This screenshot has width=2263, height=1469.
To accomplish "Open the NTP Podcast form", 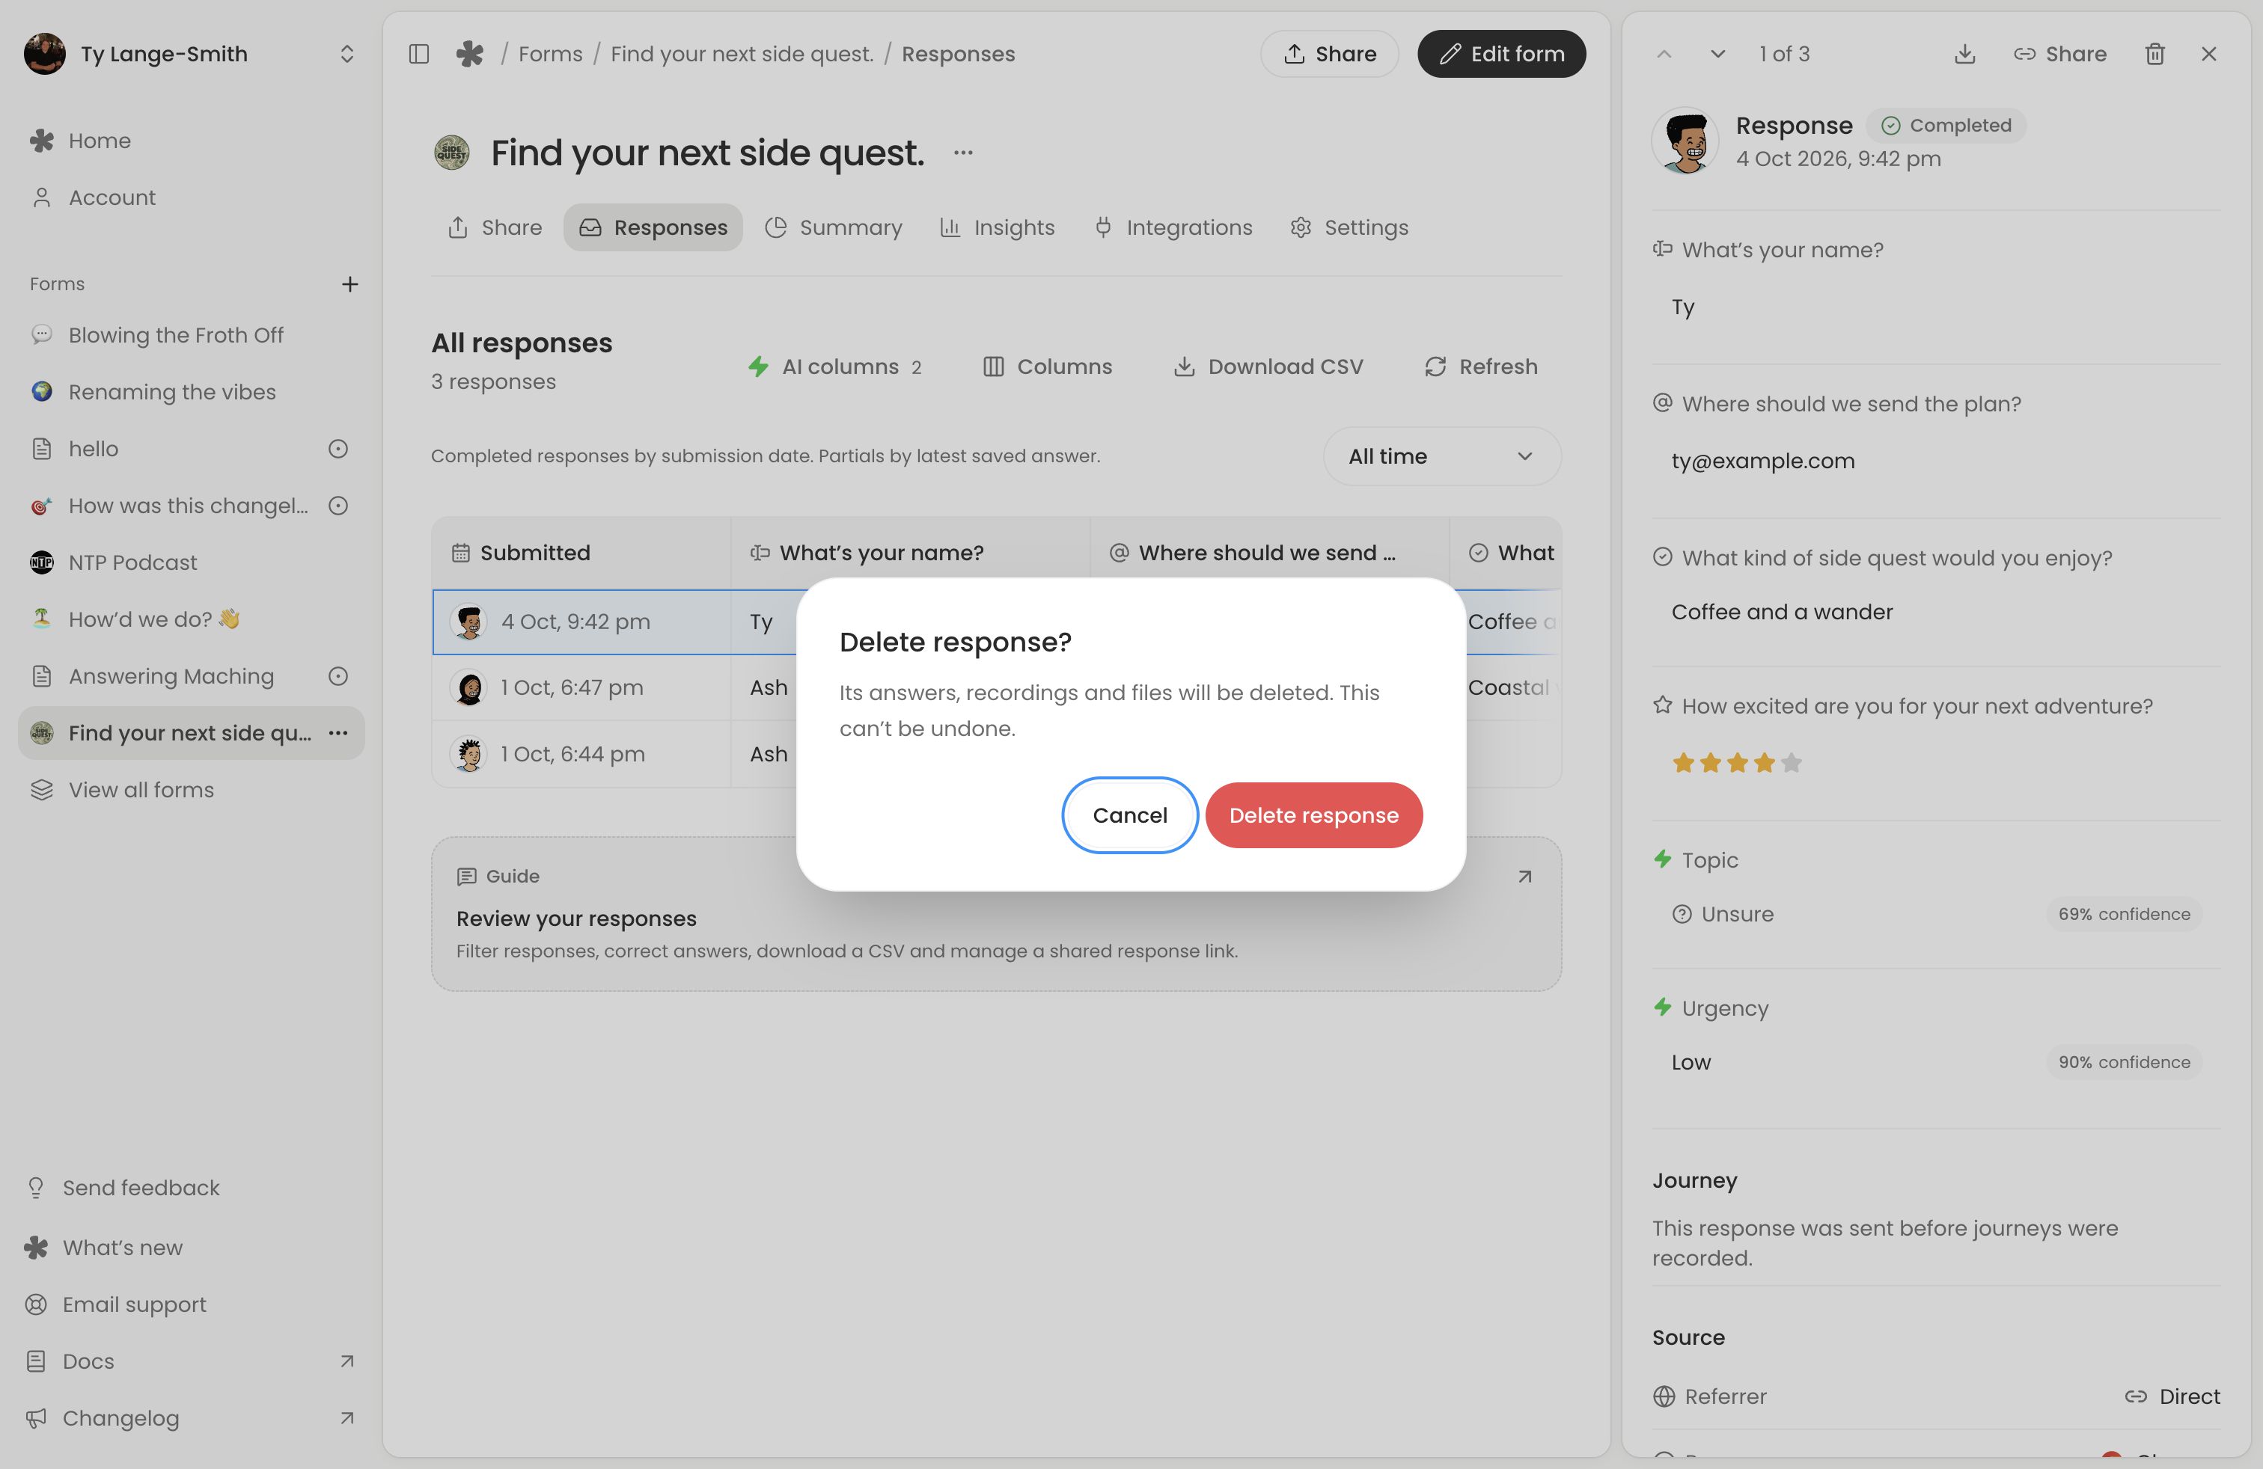I will [190, 562].
